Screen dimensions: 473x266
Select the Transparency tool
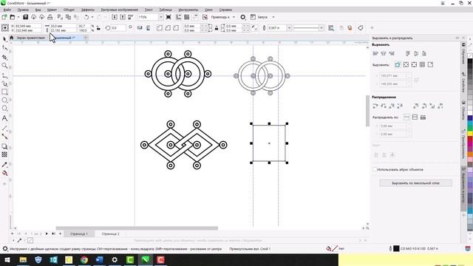[x=4, y=154]
